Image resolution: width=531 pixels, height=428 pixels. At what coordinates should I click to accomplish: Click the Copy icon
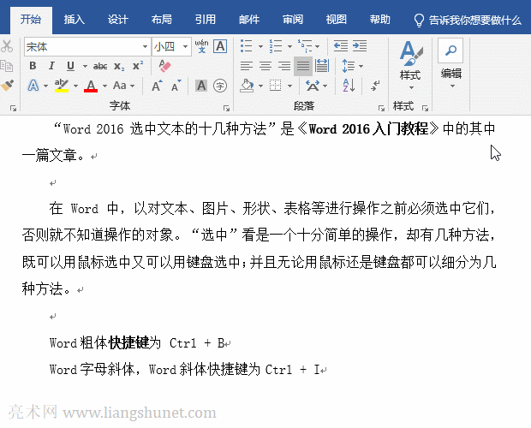coord(6,66)
